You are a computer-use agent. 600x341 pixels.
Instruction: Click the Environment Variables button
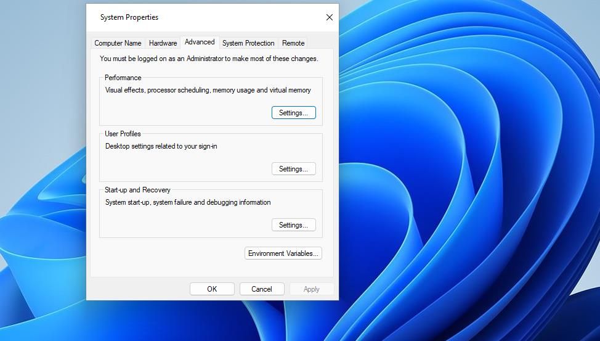(283, 253)
